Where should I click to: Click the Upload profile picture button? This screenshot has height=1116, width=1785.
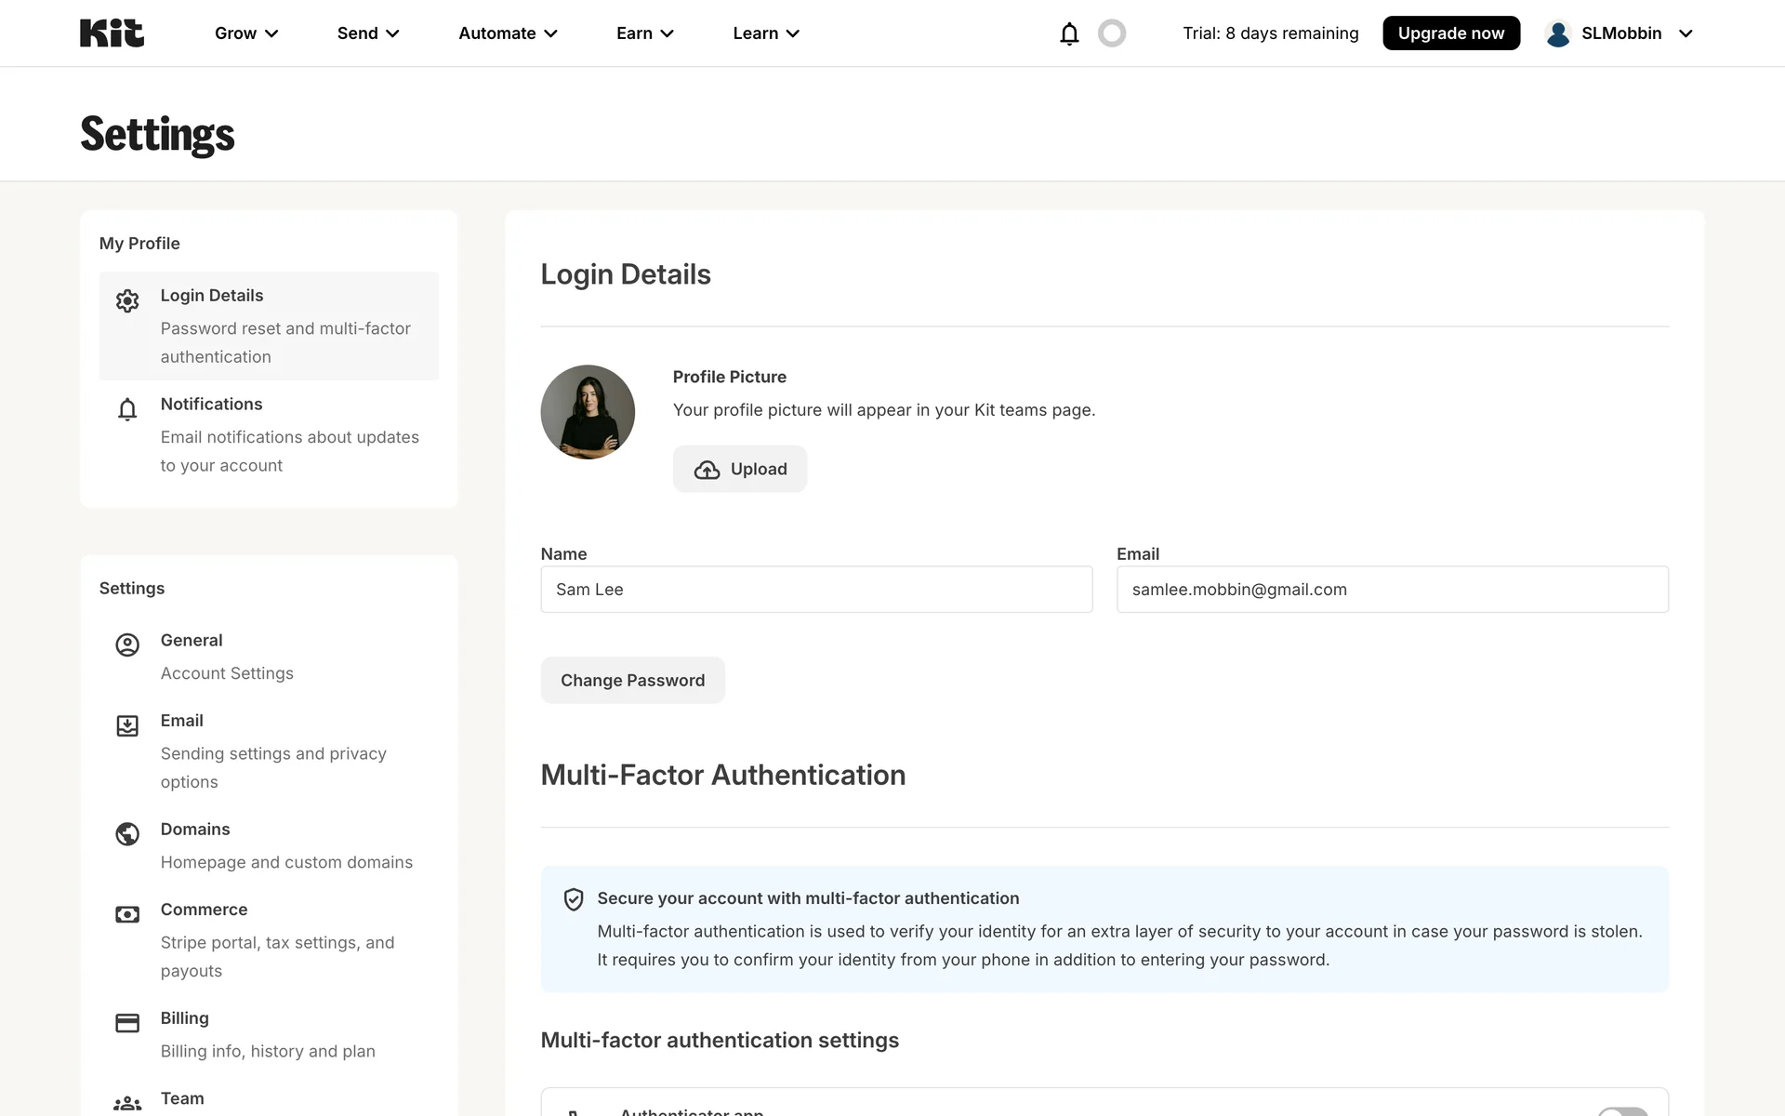click(740, 470)
